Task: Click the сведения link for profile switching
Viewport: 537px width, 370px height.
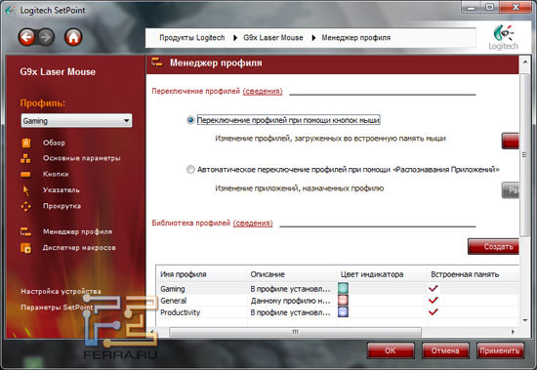Action: click(x=263, y=92)
